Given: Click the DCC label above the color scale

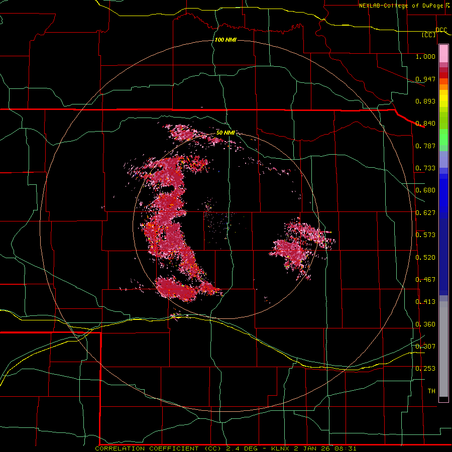Looking at the screenshot, I should [441, 30].
